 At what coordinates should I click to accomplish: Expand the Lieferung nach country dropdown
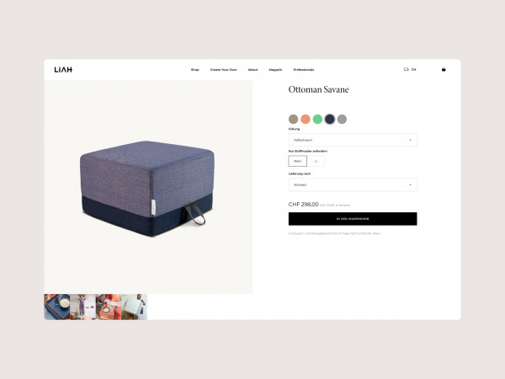tap(353, 184)
